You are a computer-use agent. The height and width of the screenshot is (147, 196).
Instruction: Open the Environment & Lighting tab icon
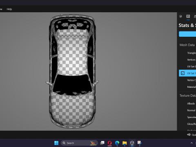180,16
